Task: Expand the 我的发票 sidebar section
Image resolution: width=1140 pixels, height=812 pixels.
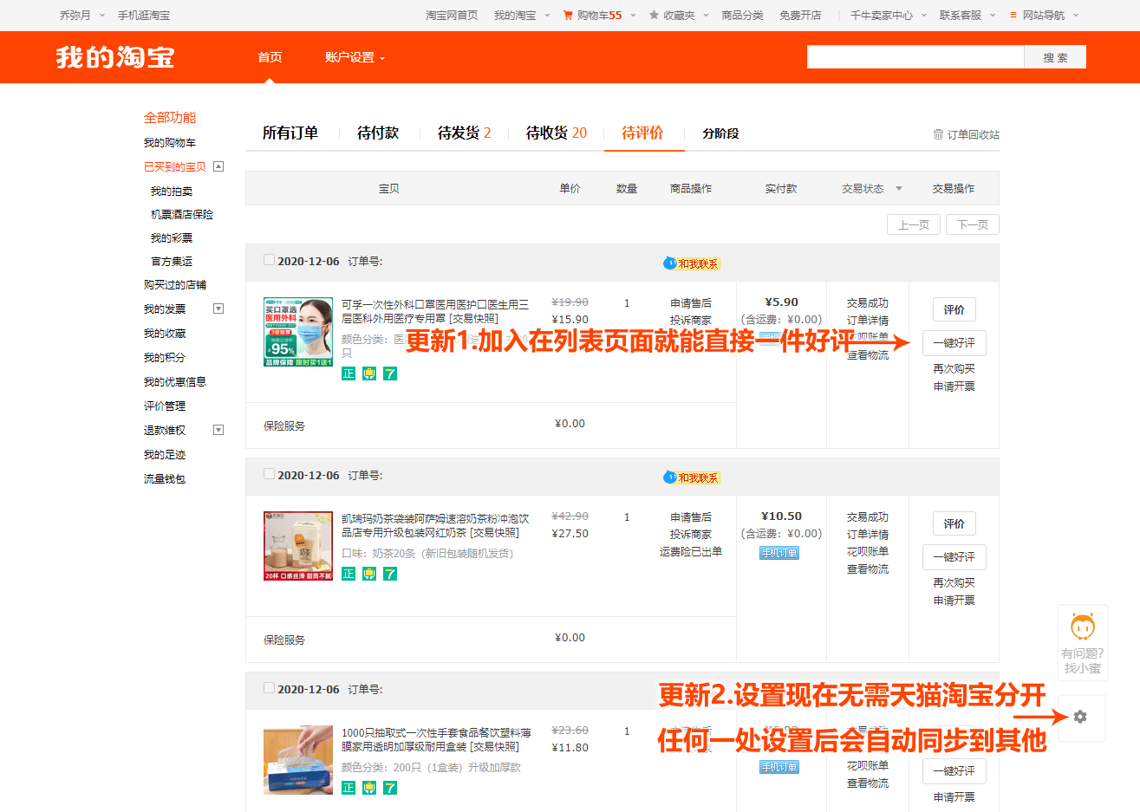Action: [x=218, y=309]
